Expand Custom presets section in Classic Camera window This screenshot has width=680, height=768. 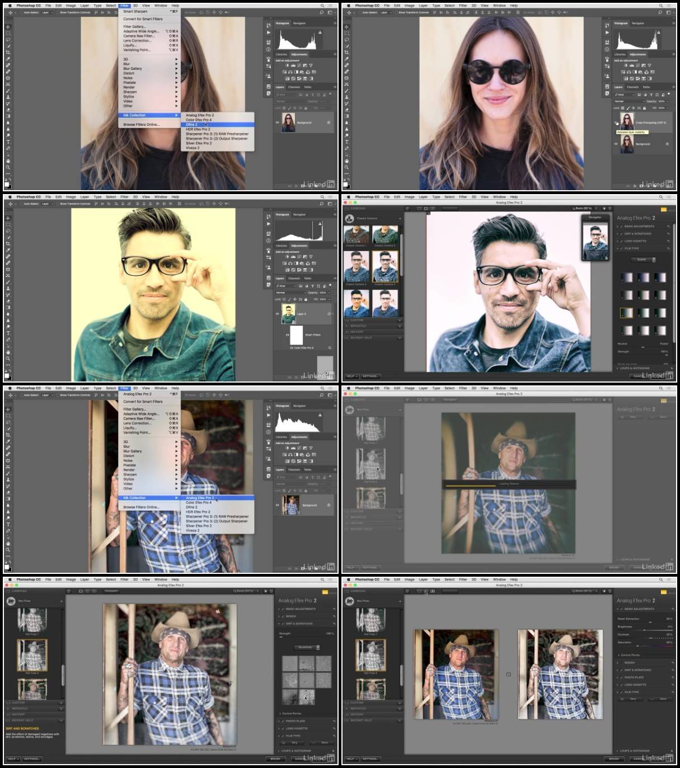373,320
